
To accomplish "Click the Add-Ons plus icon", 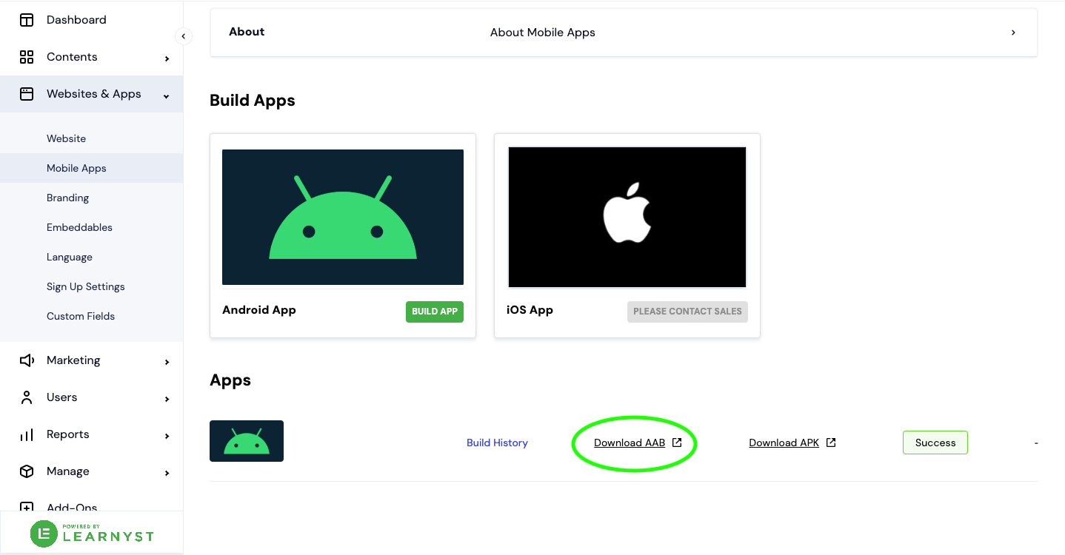I will point(27,508).
